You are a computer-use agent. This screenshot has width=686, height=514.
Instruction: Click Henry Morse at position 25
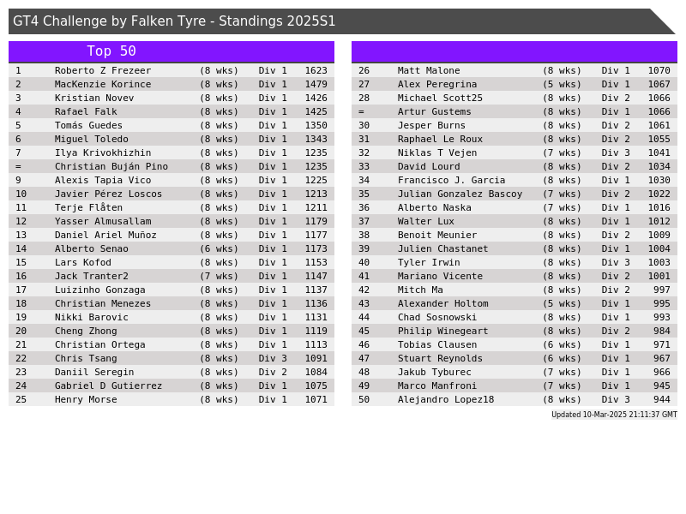pos(86,399)
